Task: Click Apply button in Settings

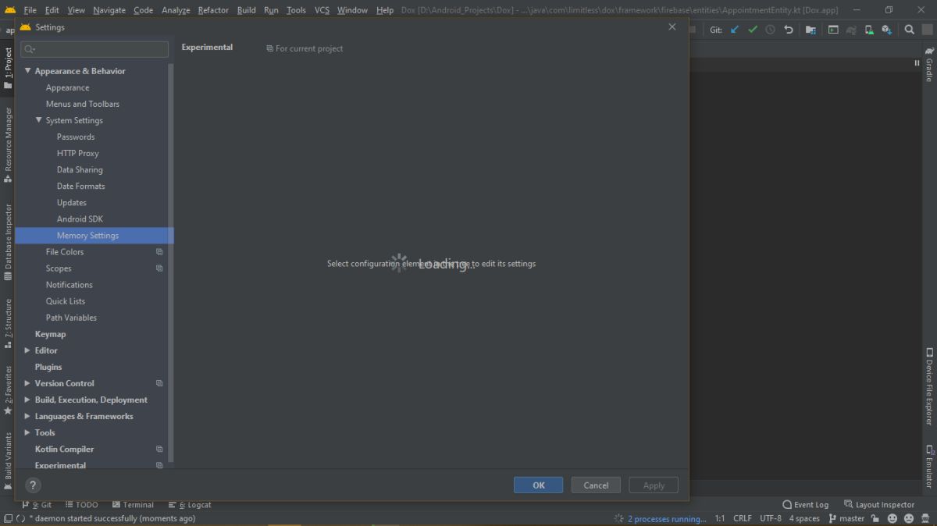Action: (x=654, y=485)
